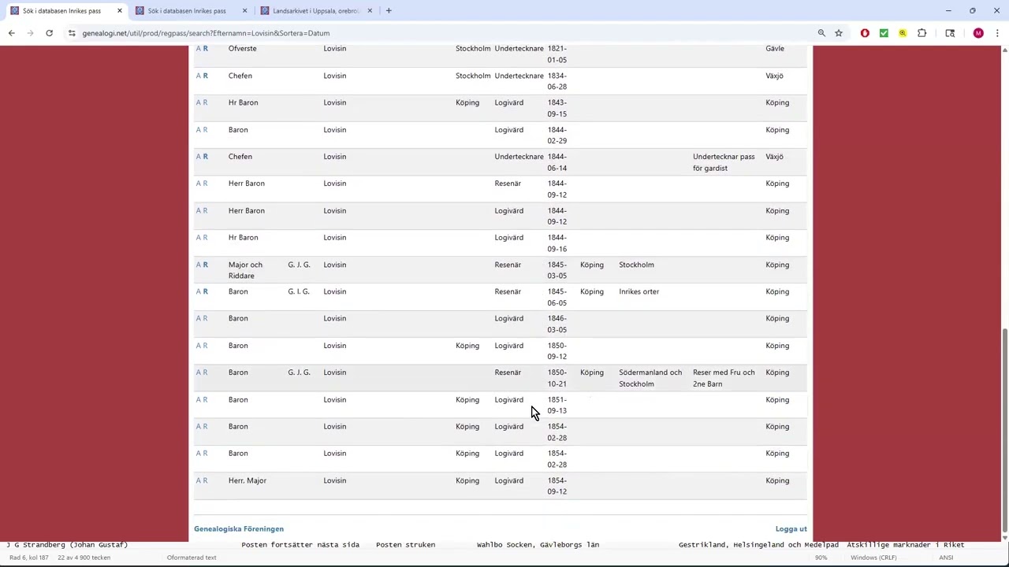Reload the current page

tap(49, 33)
